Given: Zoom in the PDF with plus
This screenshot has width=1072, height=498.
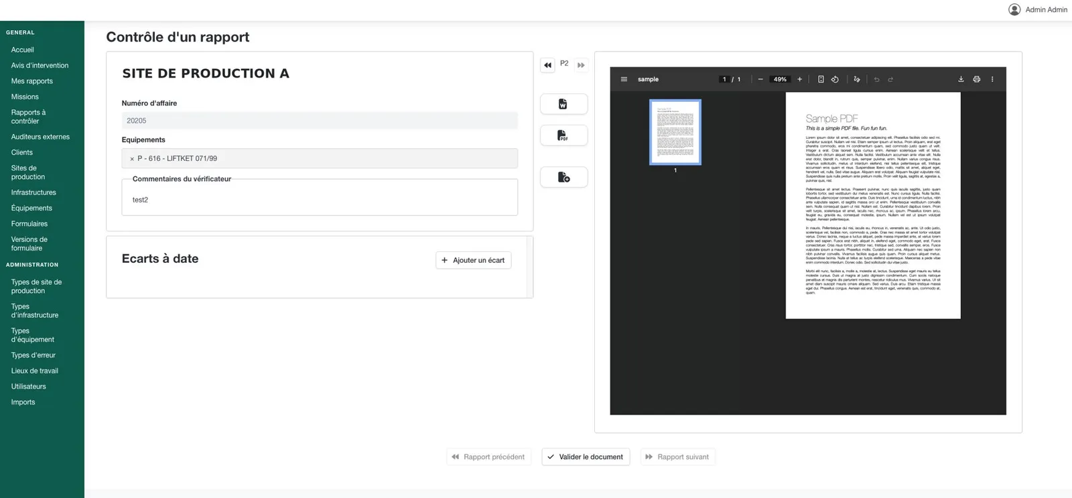Looking at the screenshot, I should pyautogui.click(x=799, y=79).
